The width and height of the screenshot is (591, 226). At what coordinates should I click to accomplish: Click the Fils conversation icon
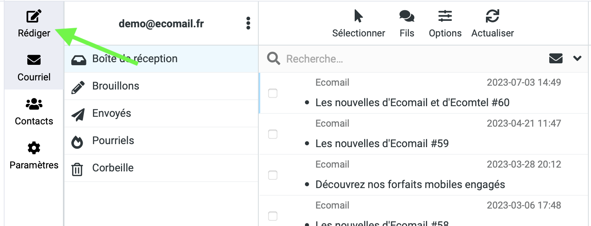point(406,16)
